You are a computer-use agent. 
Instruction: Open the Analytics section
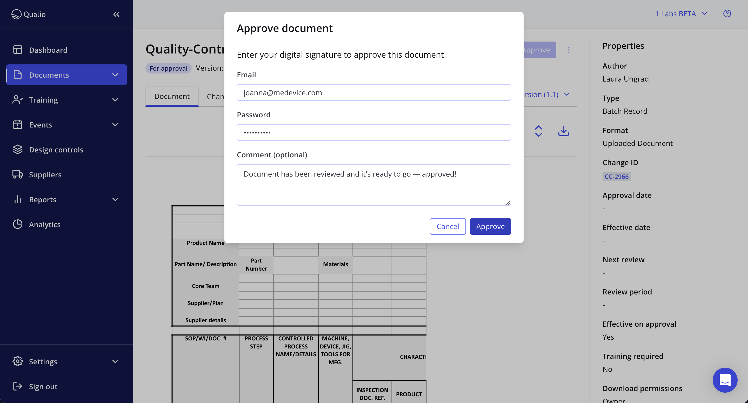pyautogui.click(x=45, y=224)
